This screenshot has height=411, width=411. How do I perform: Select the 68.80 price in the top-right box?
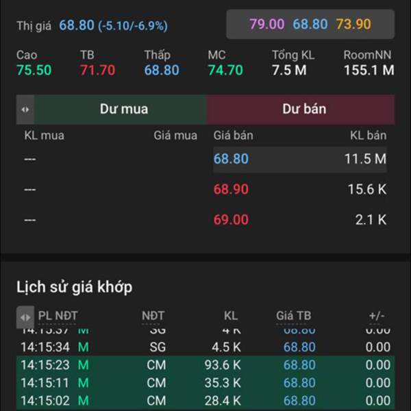point(310,25)
